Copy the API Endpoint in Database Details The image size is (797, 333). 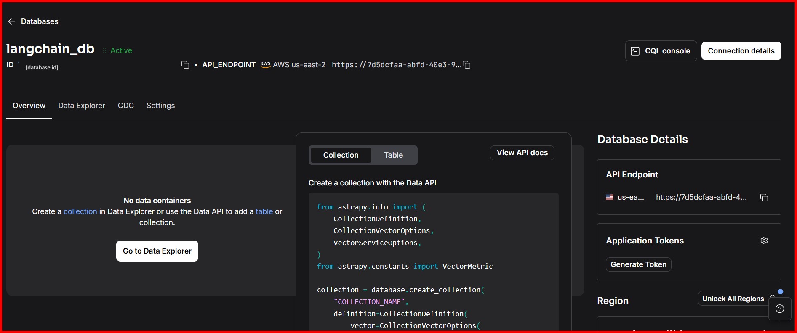coord(764,198)
